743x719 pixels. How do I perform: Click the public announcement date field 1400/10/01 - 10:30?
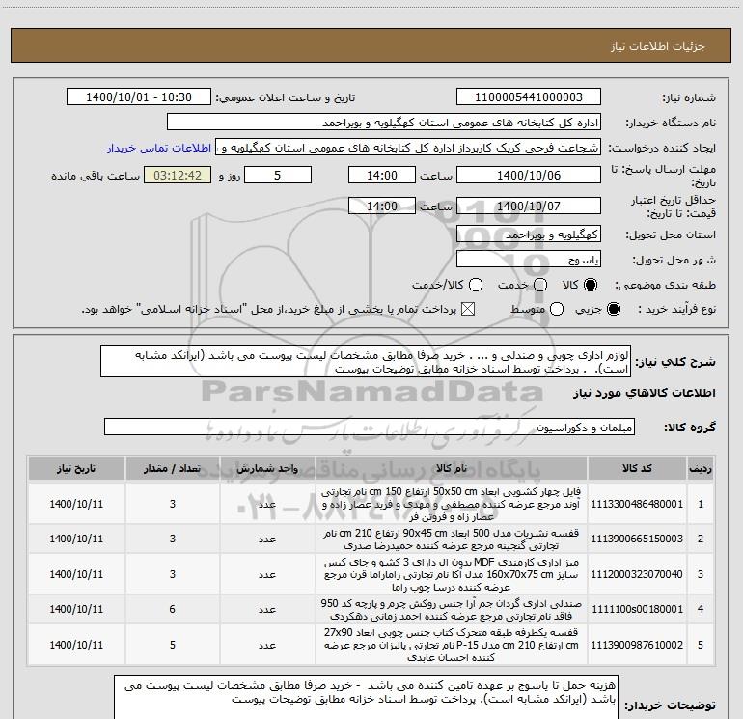(139, 97)
